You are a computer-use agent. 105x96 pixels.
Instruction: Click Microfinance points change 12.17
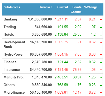(77, 93)
